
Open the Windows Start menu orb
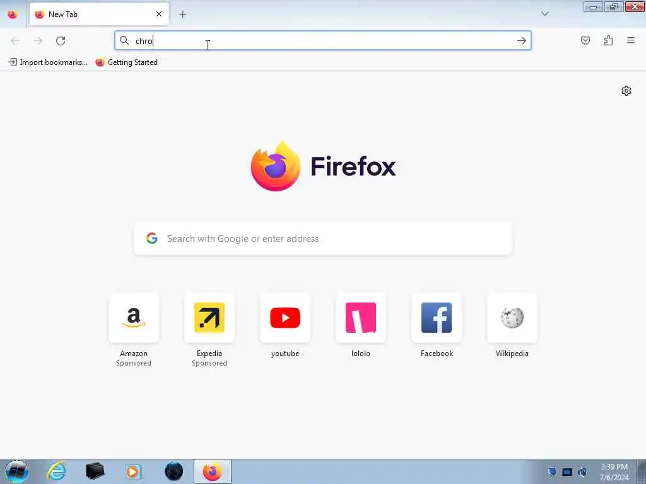tap(16, 471)
